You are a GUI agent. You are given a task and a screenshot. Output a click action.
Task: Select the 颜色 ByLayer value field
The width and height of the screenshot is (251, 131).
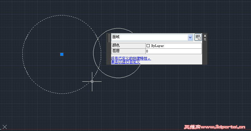point(174,46)
